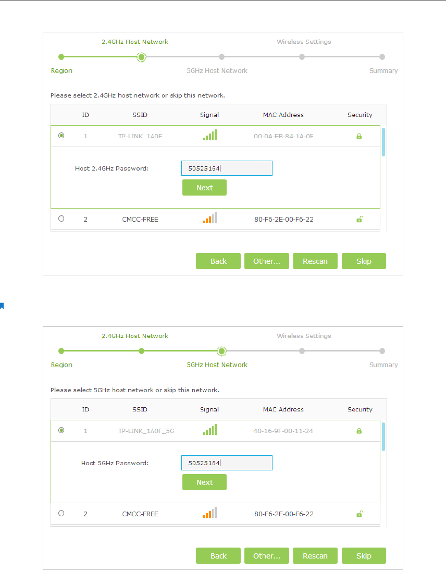Click the 5GHz network list scrollbar
This screenshot has width=446, height=570.
click(x=383, y=436)
